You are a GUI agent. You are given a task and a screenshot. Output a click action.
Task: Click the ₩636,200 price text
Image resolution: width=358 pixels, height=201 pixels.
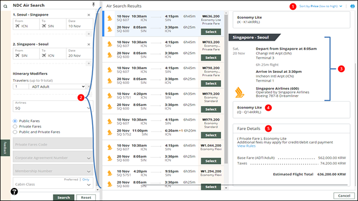(x=211, y=16)
